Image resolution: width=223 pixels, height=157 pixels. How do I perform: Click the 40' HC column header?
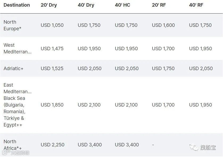coord(122,5)
